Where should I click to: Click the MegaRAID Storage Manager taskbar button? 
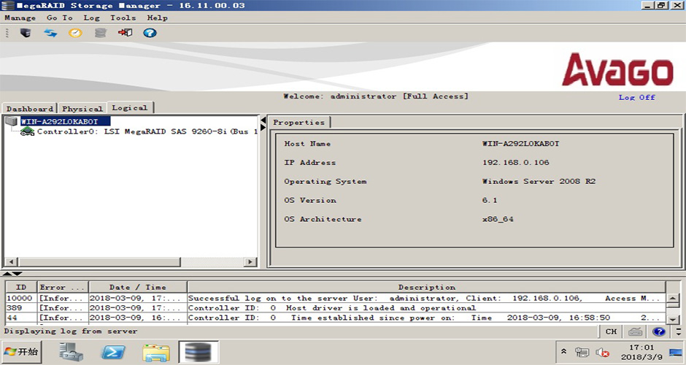pyautogui.click(x=199, y=353)
